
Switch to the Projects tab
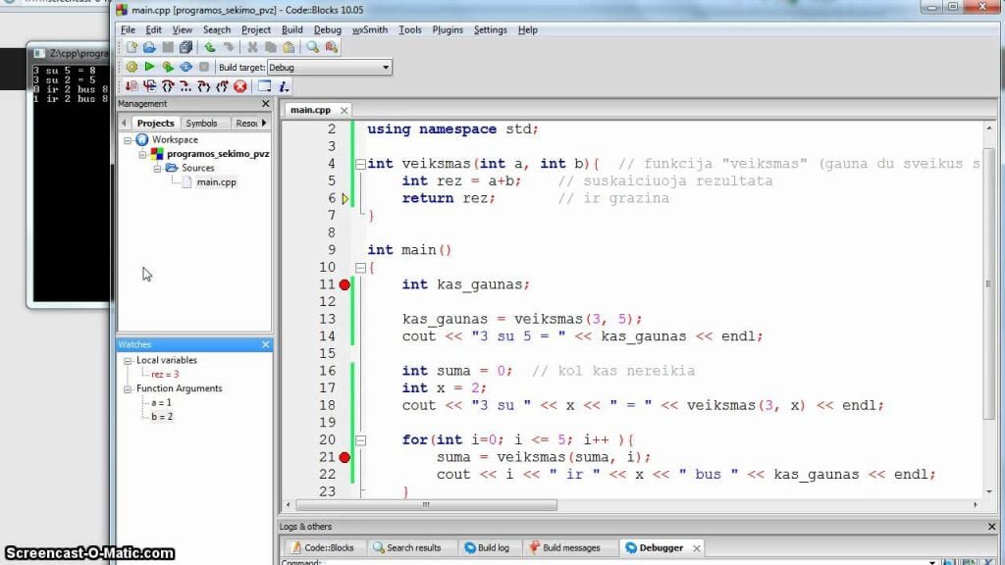coord(155,123)
